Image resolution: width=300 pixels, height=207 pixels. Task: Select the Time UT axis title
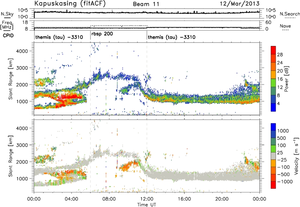click(x=147, y=205)
